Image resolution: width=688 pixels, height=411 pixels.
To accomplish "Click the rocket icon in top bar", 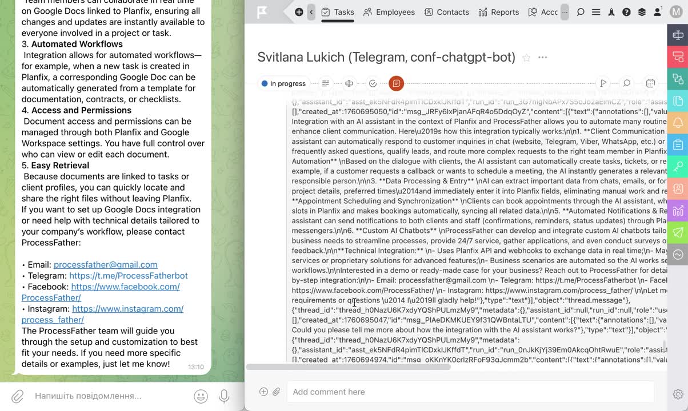I will 611,12.
